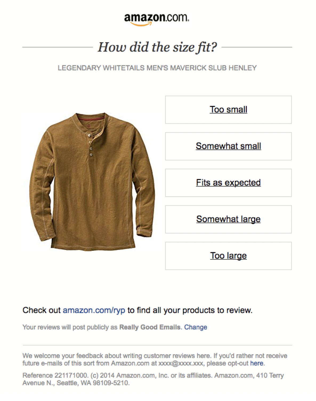The image size is (316, 401).
Task: Opt out via the here link
Action: (x=257, y=363)
